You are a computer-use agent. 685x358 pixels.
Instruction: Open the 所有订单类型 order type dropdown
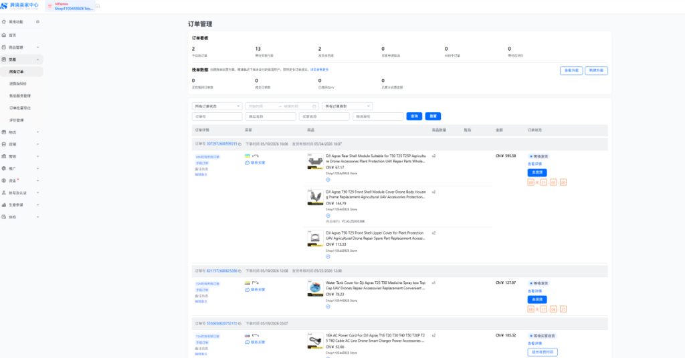347,106
